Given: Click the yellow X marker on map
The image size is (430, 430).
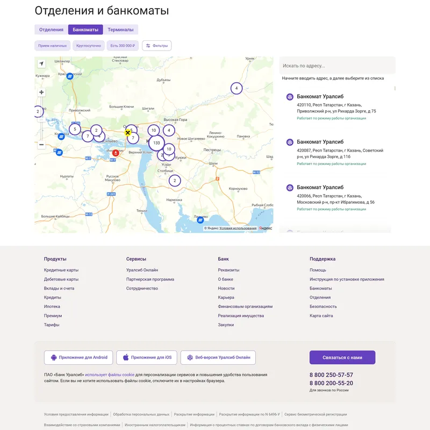Looking at the screenshot, I should 128,132.
